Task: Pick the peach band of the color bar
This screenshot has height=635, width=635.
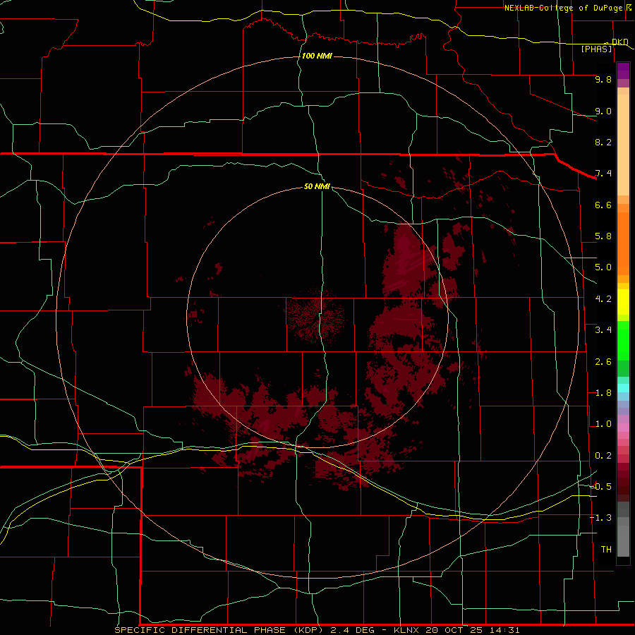Action: 623,144
